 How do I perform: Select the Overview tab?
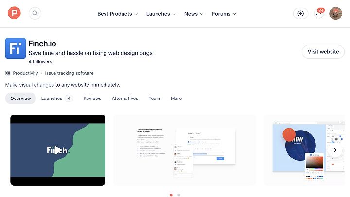20,98
